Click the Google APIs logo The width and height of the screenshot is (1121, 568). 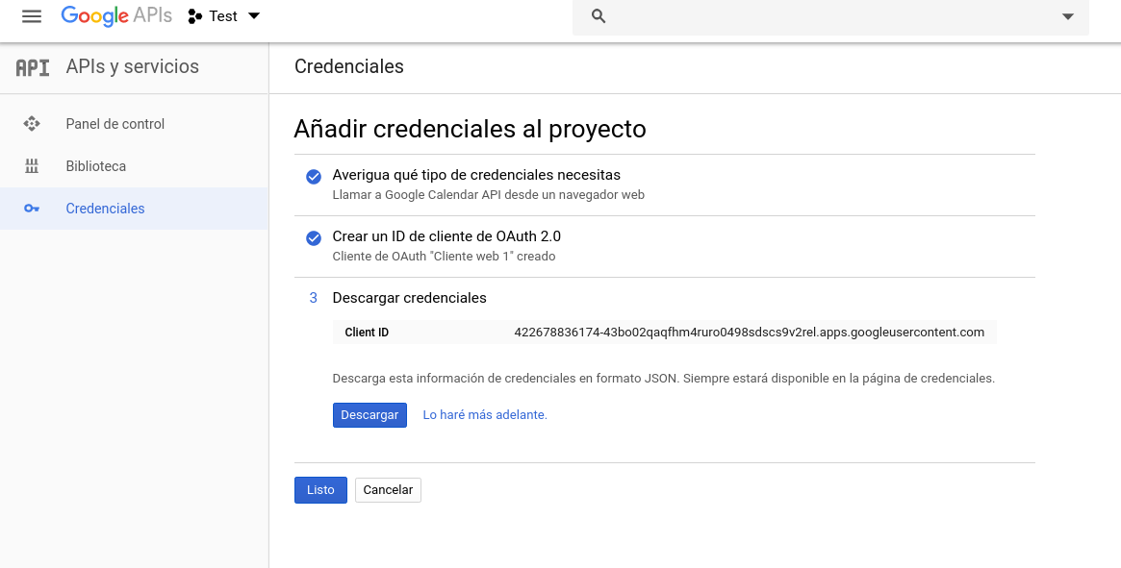(x=116, y=16)
